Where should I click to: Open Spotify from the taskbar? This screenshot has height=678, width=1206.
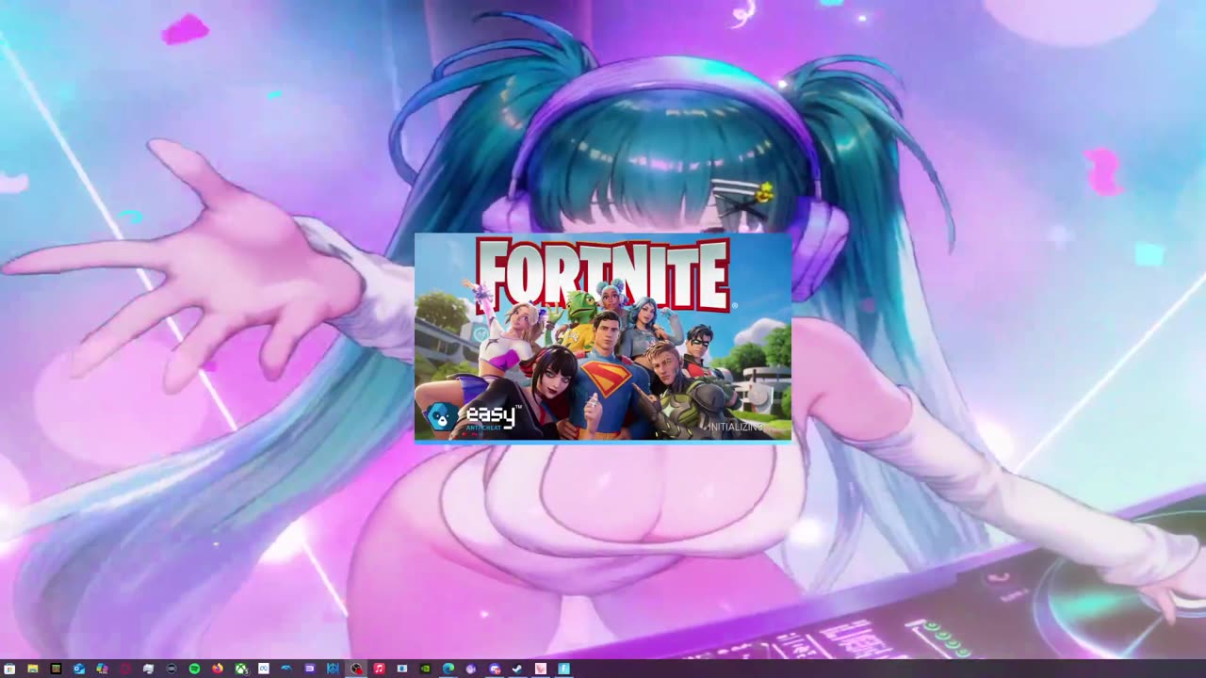click(x=194, y=669)
